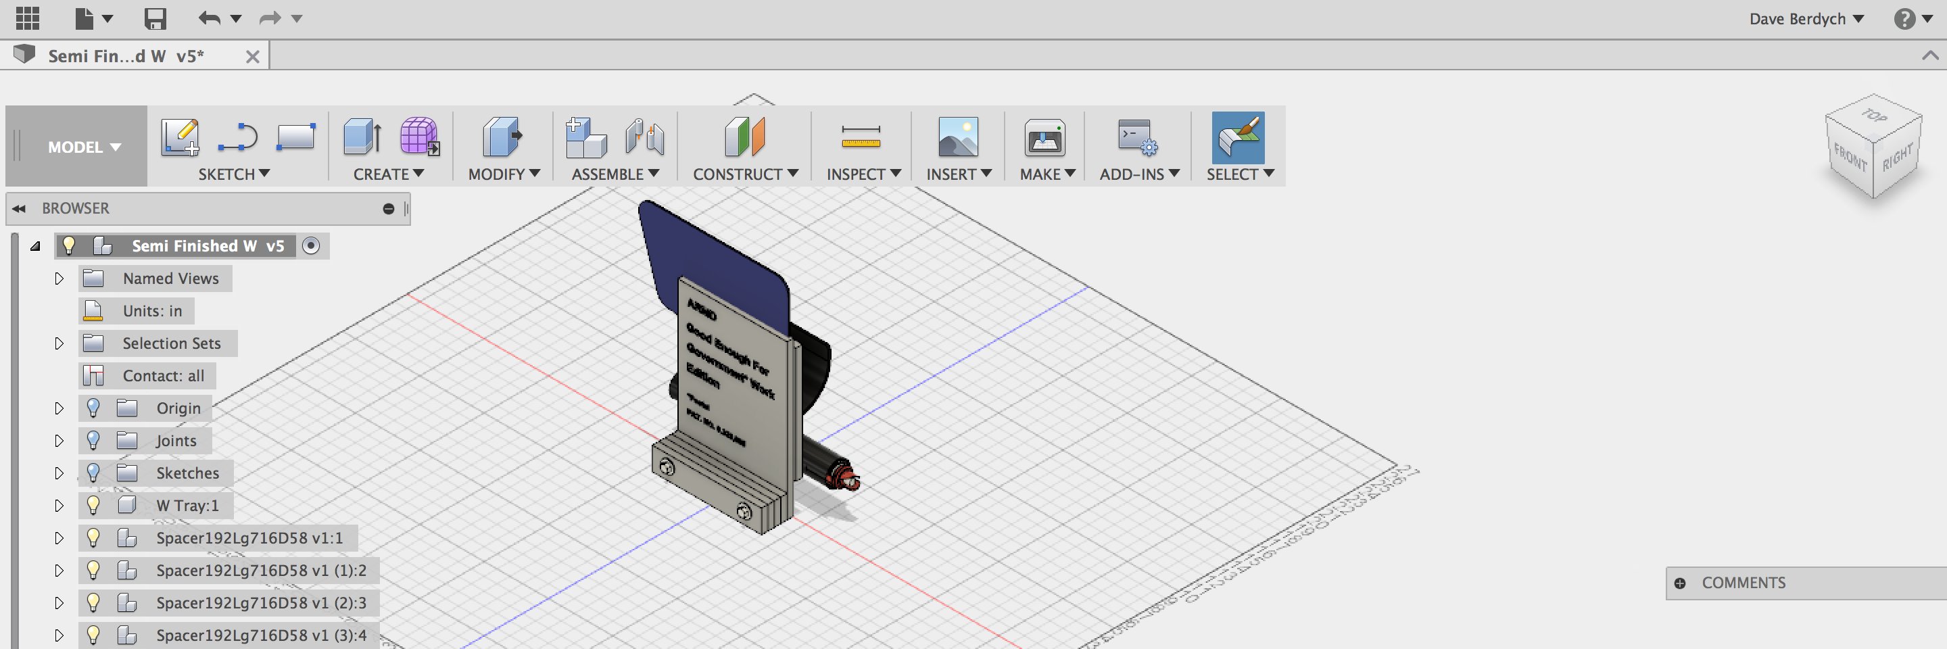Image resolution: width=1947 pixels, height=649 pixels.
Task: Redo the last action
Action: (270, 18)
